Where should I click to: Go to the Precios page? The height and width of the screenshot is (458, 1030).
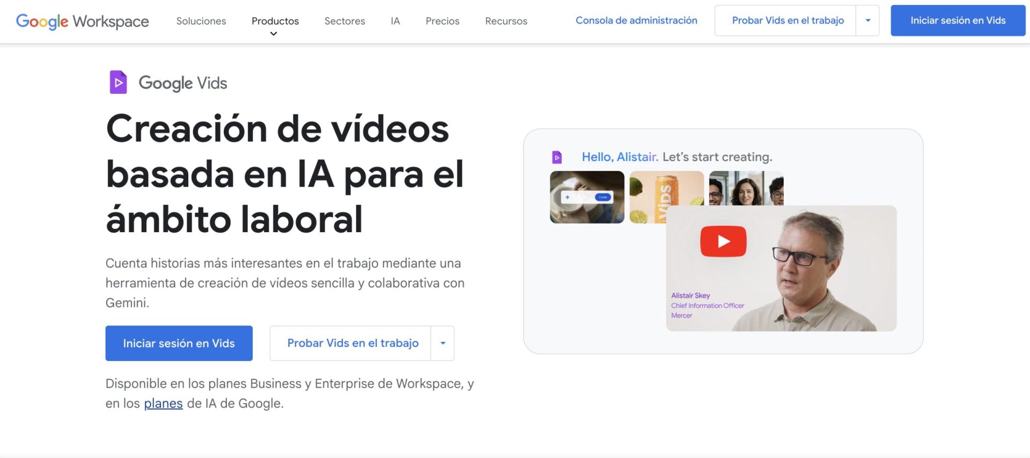coord(443,21)
